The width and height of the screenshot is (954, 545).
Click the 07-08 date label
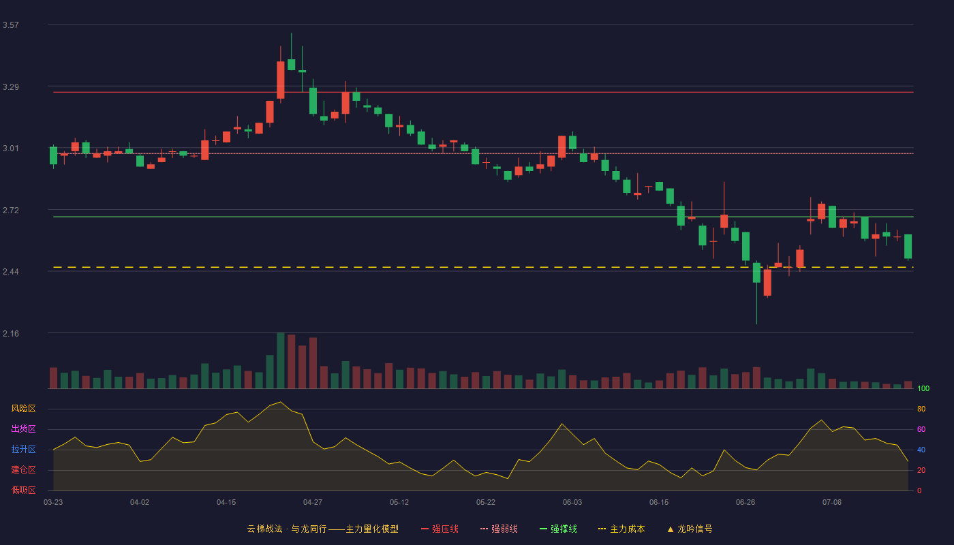(x=832, y=502)
